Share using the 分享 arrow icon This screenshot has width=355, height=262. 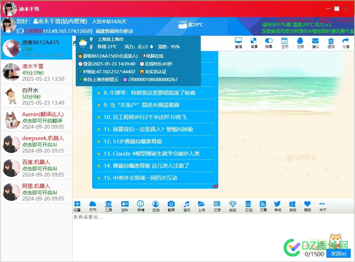(x=346, y=43)
